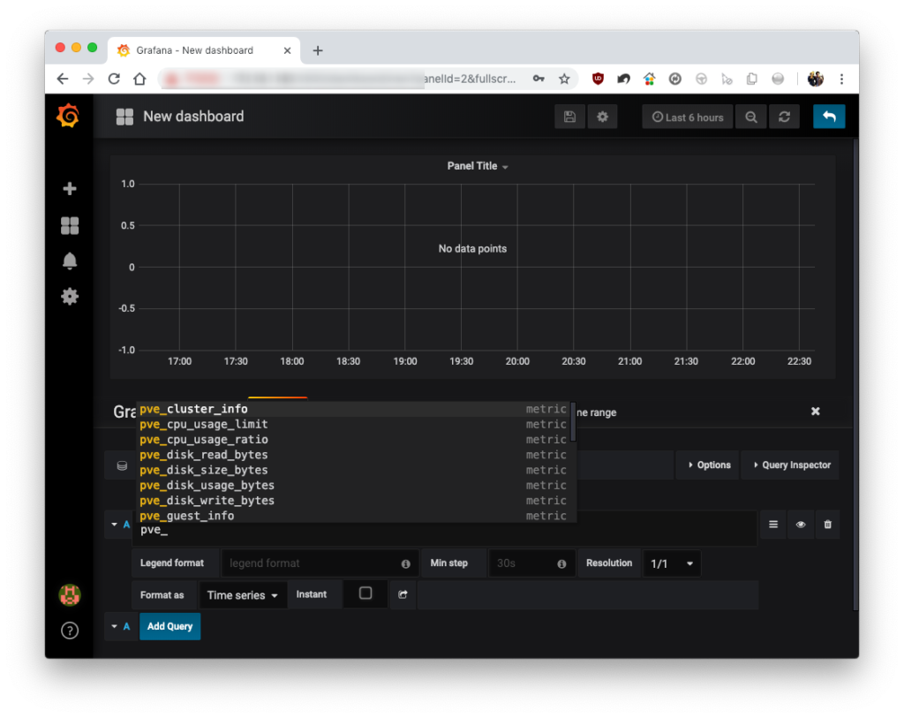This screenshot has width=904, height=718.
Task: Switch to Grafana - New dashboard browser tab
Action: tap(204, 50)
